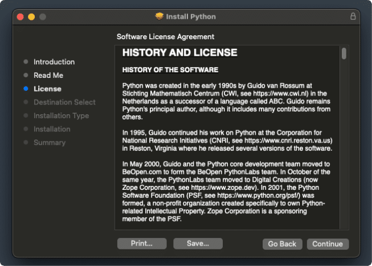Viewport: 372px width, 266px height.
Task: Select the Destination Select step
Action: (64, 102)
